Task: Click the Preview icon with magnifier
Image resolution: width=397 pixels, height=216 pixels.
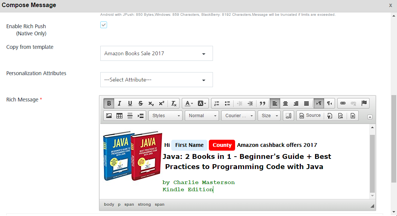Action: tap(341, 116)
